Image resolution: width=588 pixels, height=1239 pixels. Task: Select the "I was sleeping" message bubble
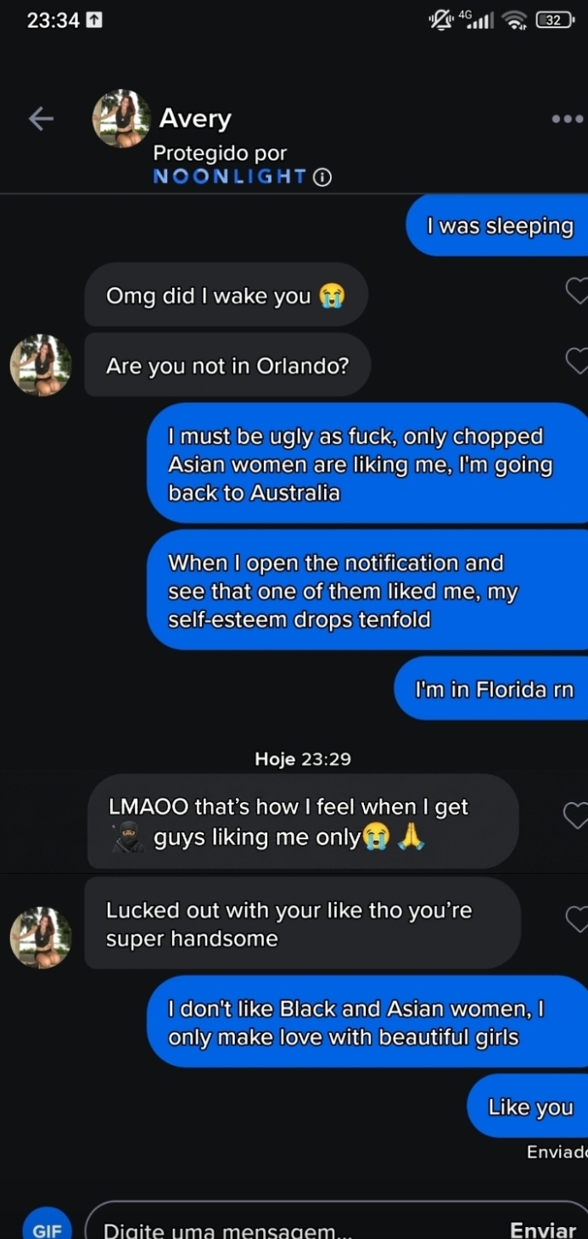click(499, 226)
